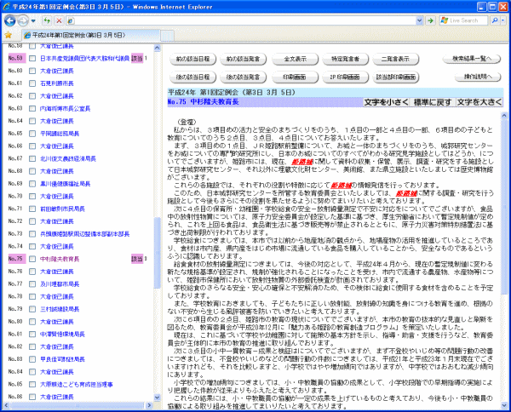
Task: Open the No.71 市民局長 link
Action: pos(62,209)
